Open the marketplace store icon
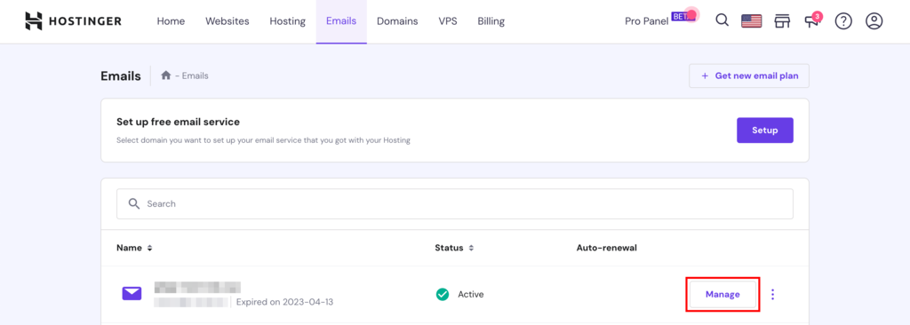Image resolution: width=910 pixels, height=325 pixels. pyautogui.click(x=782, y=21)
